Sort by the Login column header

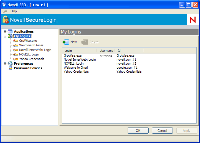click(x=80, y=51)
